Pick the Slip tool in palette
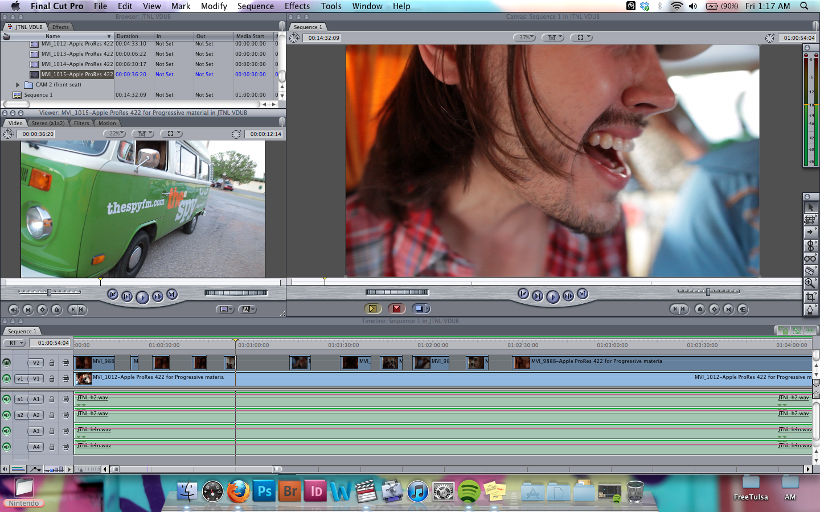 coord(810,258)
